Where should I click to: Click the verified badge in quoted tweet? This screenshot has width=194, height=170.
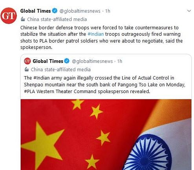(67, 61)
